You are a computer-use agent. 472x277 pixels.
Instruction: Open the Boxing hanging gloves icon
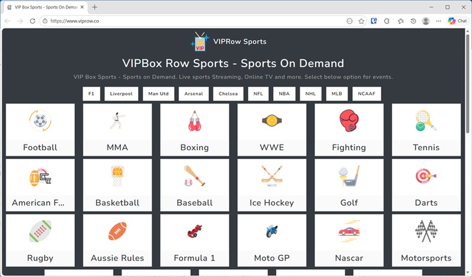click(x=195, y=121)
